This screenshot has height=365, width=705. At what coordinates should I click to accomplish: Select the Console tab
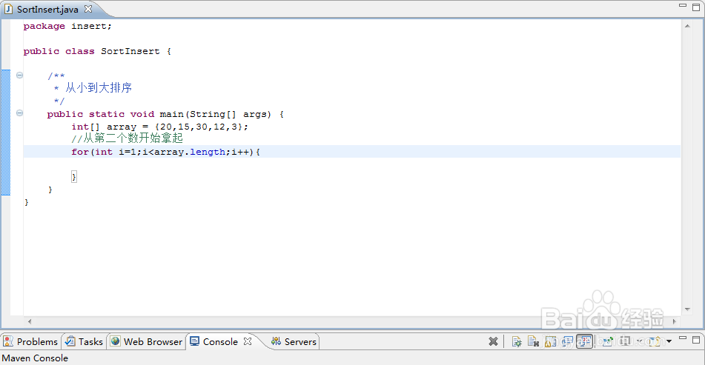point(220,341)
